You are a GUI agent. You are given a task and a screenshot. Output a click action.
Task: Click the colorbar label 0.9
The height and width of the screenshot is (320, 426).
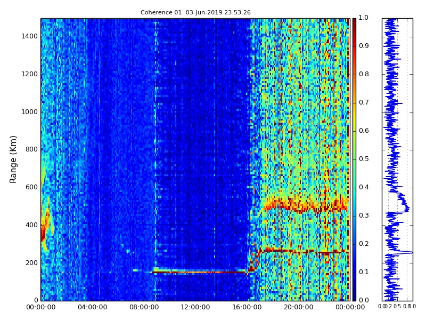tap(364, 46)
